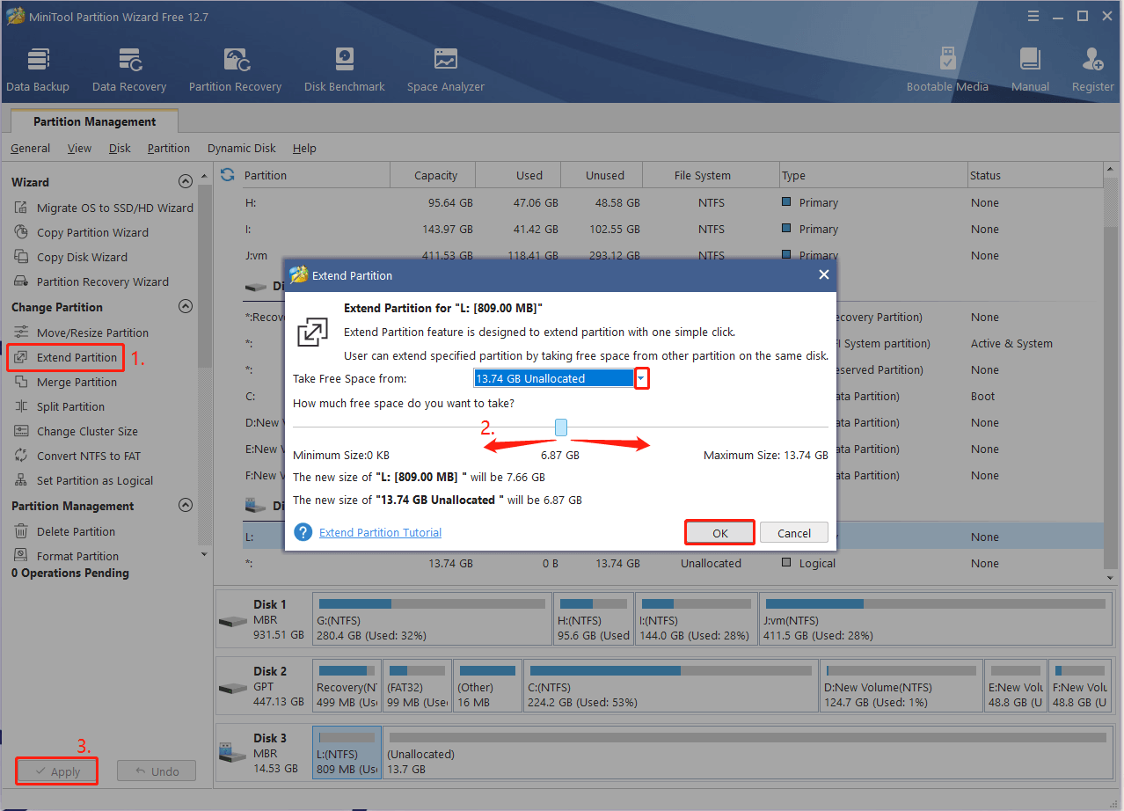Click the free space slider handle

point(561,427)
